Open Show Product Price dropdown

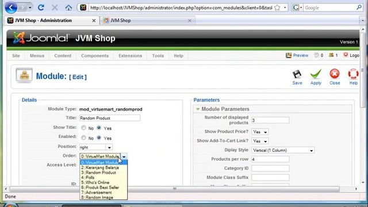pos(260,132)
